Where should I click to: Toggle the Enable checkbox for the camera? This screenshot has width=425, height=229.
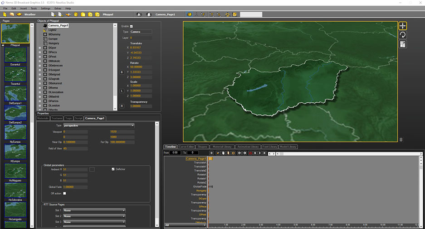click(x=132, y=26)
